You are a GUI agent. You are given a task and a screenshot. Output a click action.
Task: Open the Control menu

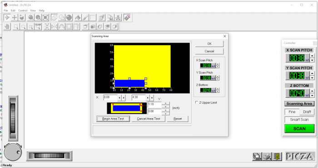(23, 10)
